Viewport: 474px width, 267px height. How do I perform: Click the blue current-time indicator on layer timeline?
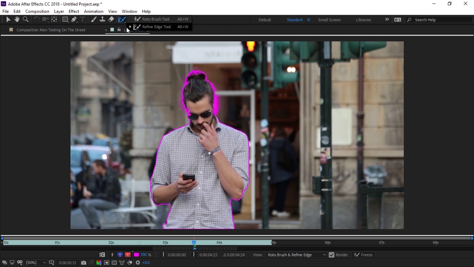(194, 243)
